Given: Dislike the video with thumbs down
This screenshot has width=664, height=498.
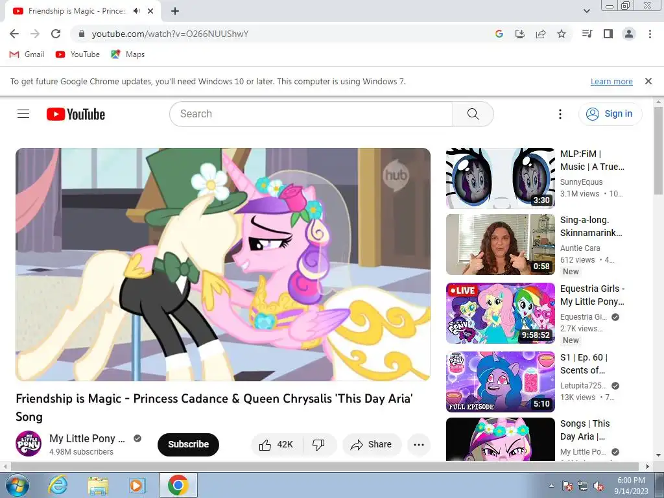Looking at the screenshot, I should (319, 444).
